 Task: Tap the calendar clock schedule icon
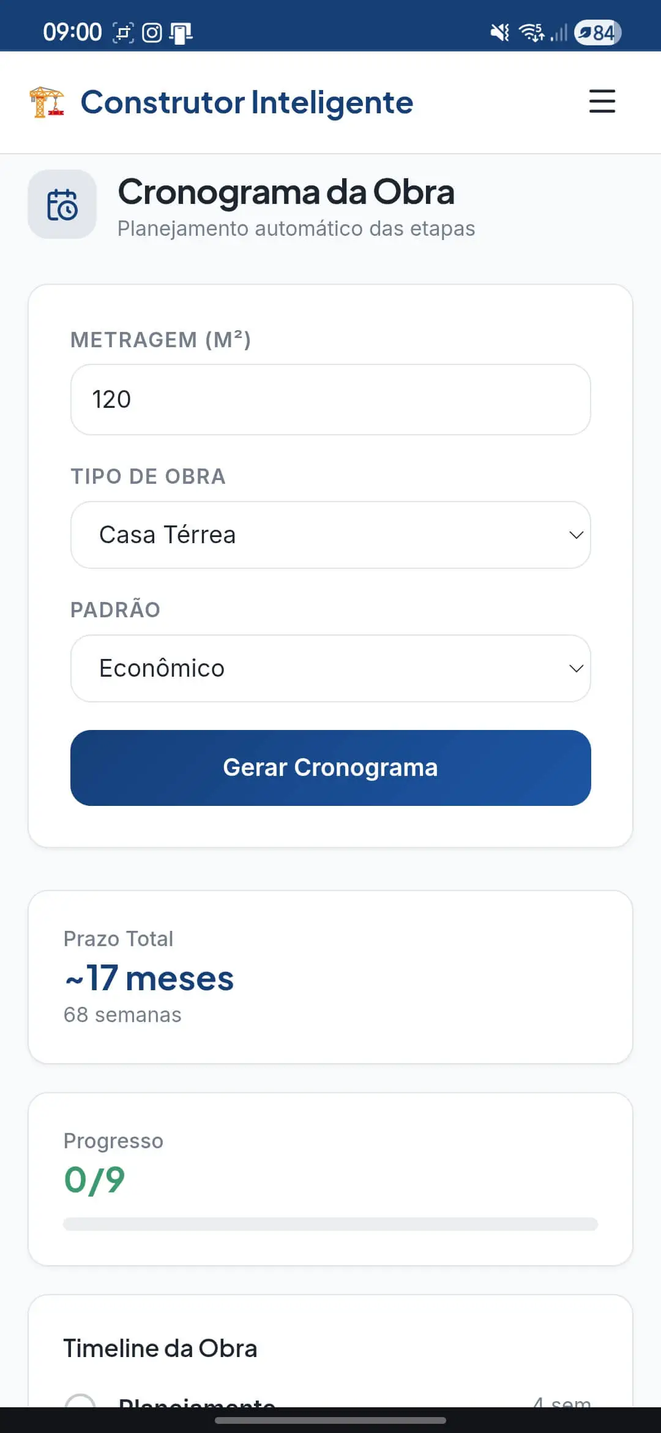[62, 205]
